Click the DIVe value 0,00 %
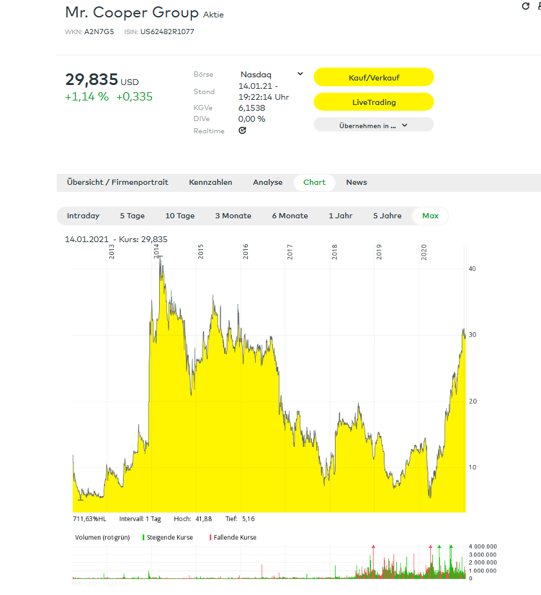 pyautogui.click(x=252, y=119)
